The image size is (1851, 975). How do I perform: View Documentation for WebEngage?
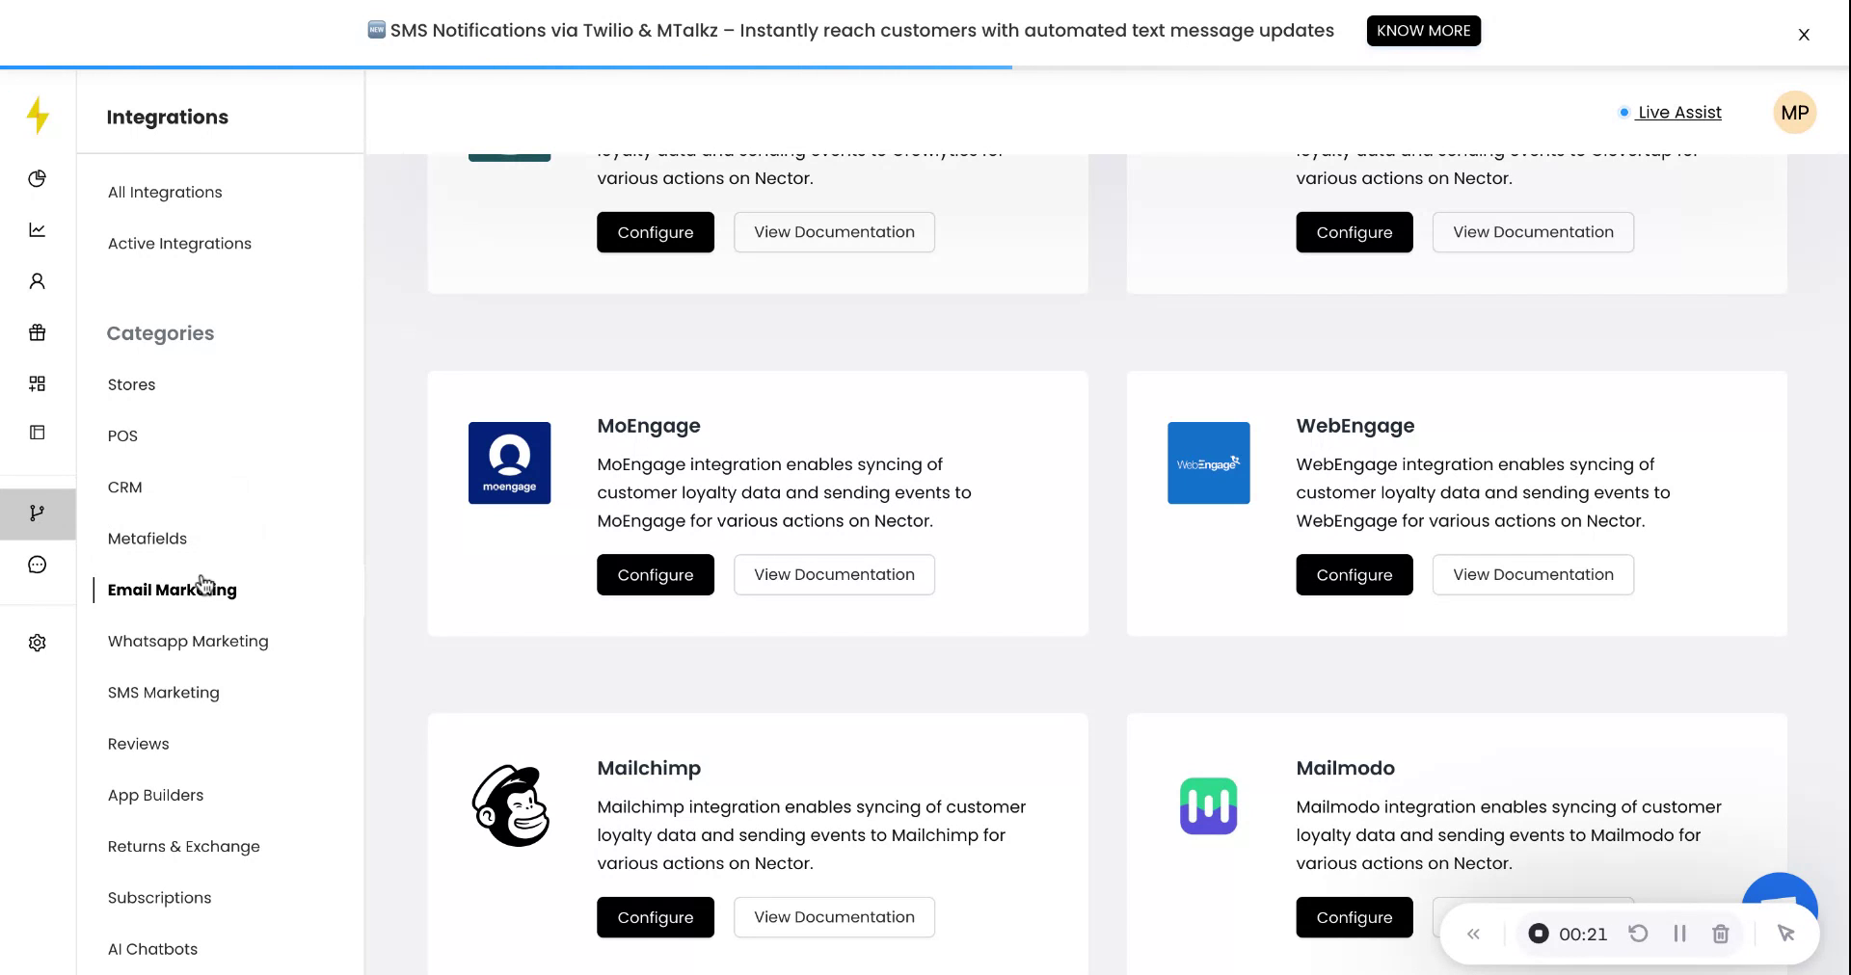point(1533,575)
